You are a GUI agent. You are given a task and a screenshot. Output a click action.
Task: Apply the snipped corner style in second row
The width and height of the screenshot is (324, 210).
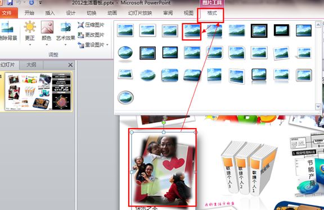pyautogui.click(x=237, y=53)
